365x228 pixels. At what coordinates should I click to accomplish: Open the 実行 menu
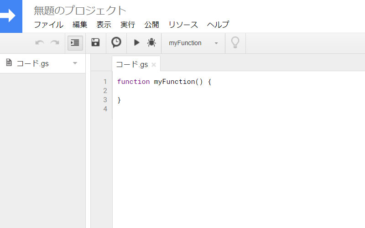pos(128,25)
